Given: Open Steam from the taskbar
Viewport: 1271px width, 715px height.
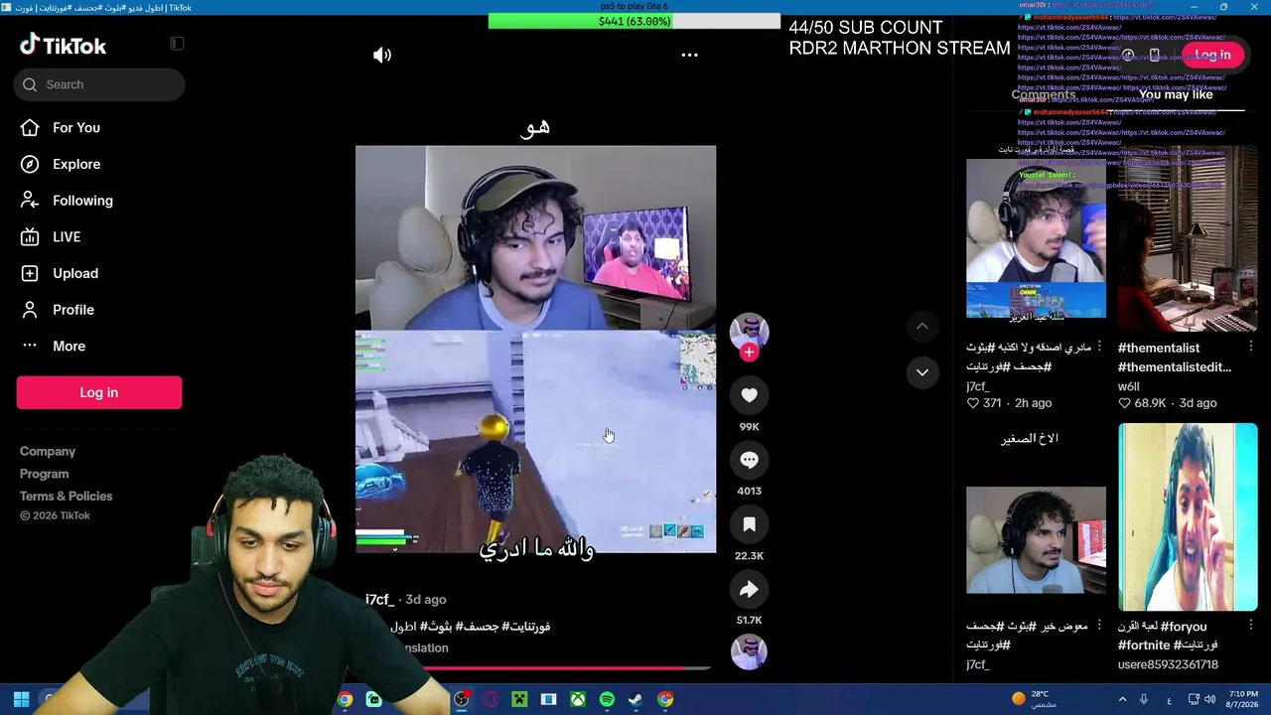Looking at the screenshot, I should (635, 699).
